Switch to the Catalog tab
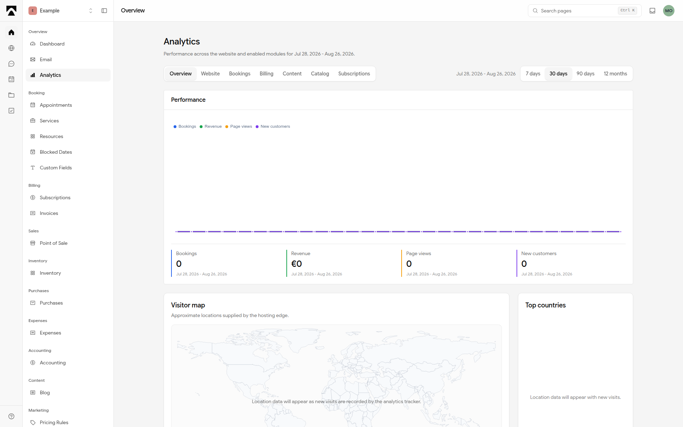The width and height of the screenshot is (683, 427). [320, 74]
